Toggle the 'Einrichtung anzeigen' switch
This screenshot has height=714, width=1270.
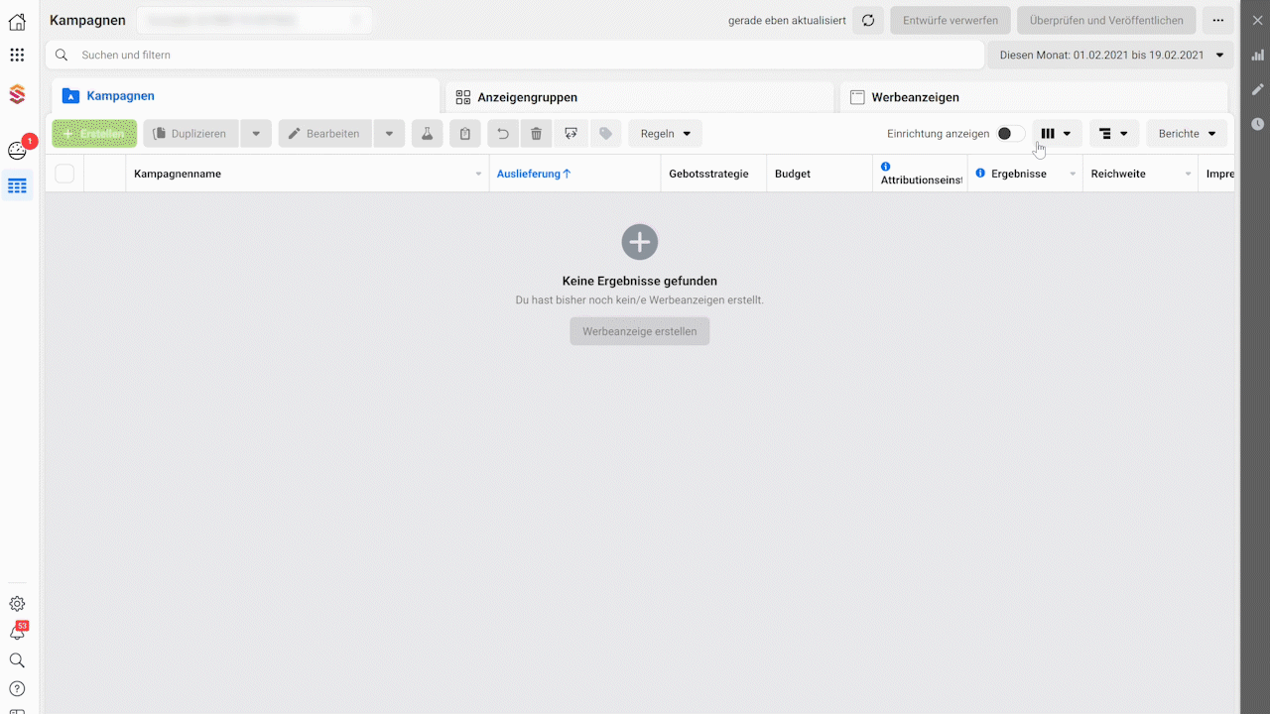(1010, 134)
